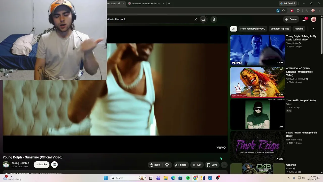
Task: Click the Concrete video title
Action: coord(291,165)
